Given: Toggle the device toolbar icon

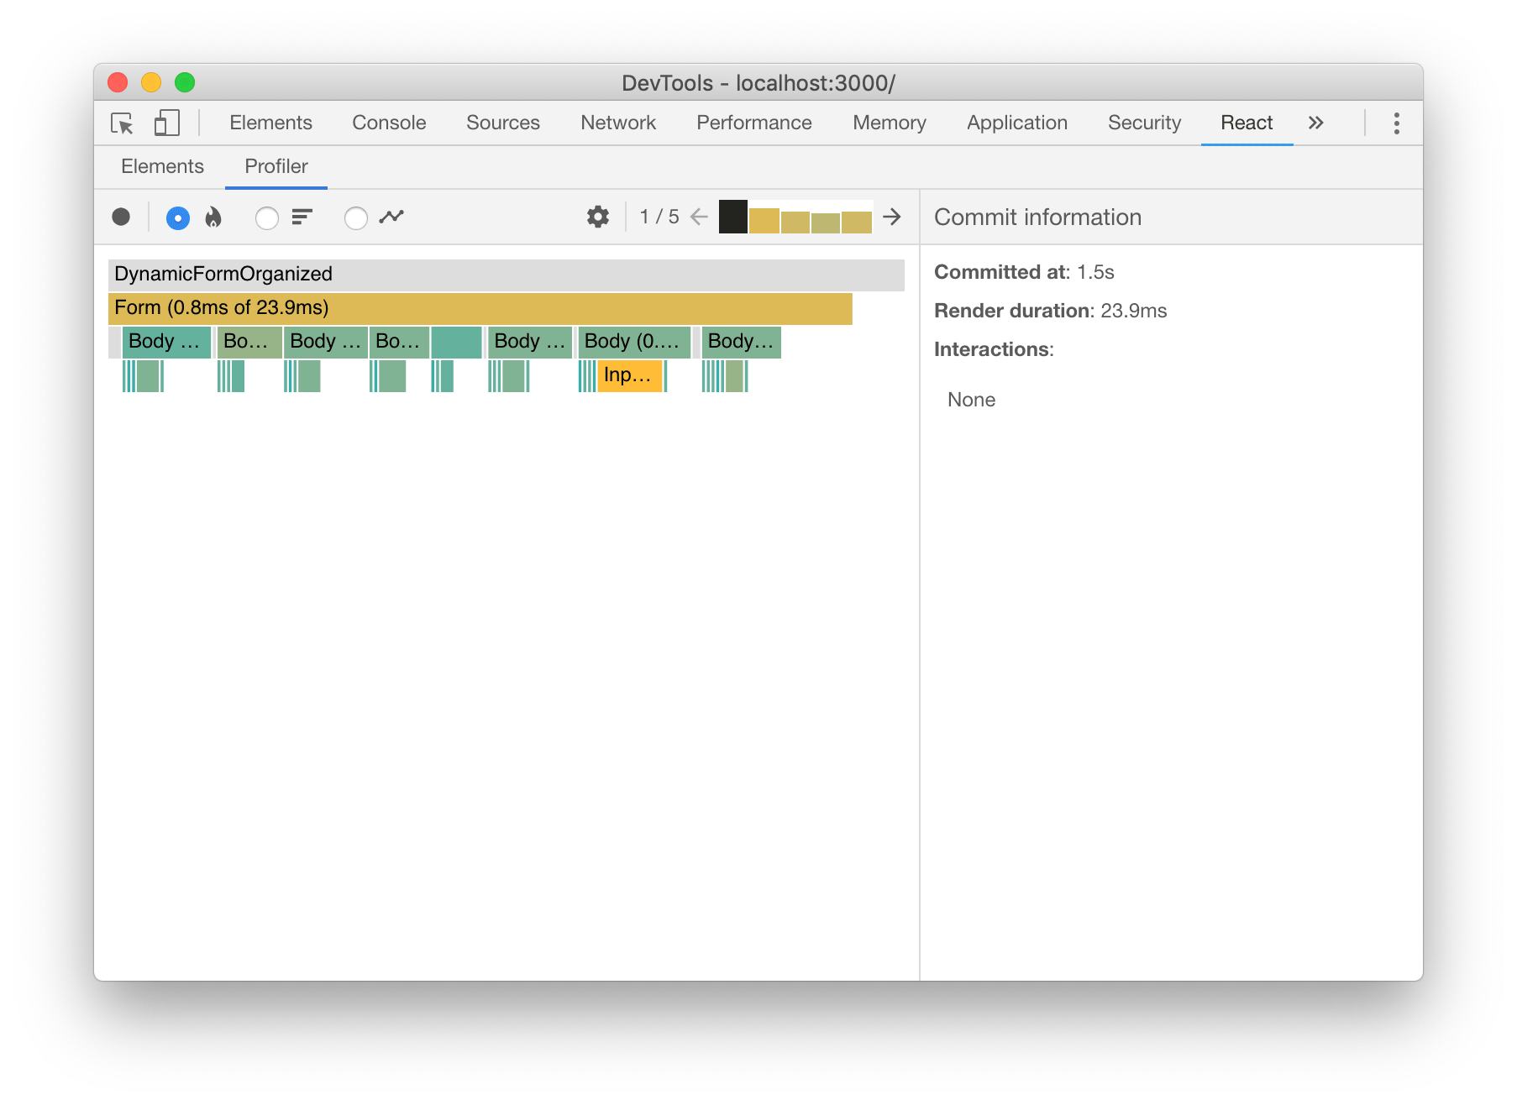Looking at the screenshot, I should click(166, 123).
